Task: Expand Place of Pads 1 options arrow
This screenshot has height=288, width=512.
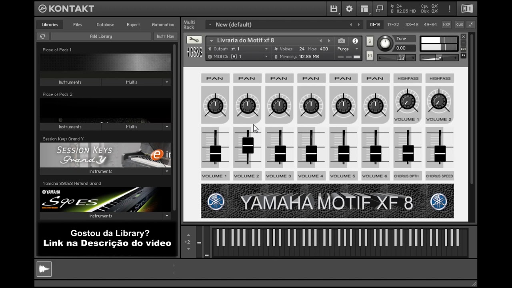Action: coord(167,82)
